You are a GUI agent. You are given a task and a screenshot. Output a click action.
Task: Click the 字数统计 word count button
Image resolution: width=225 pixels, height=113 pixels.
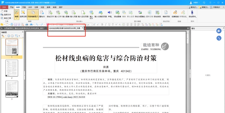(215, 7)
